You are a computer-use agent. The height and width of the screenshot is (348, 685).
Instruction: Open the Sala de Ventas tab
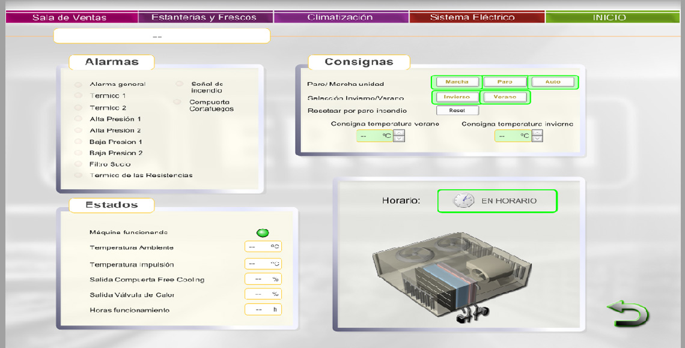(x=72, y=17)
